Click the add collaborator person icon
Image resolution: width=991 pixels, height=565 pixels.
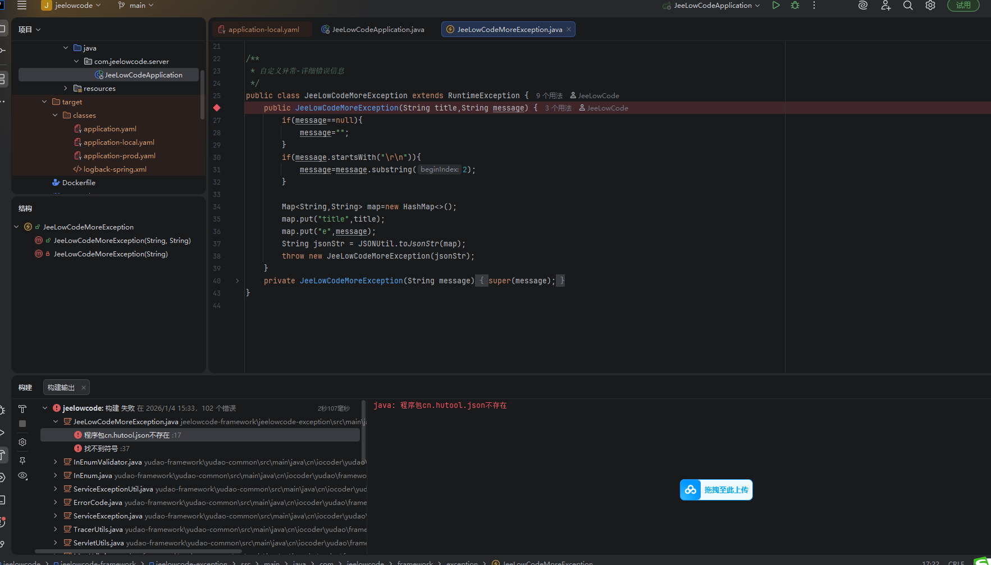click(886, 6)
